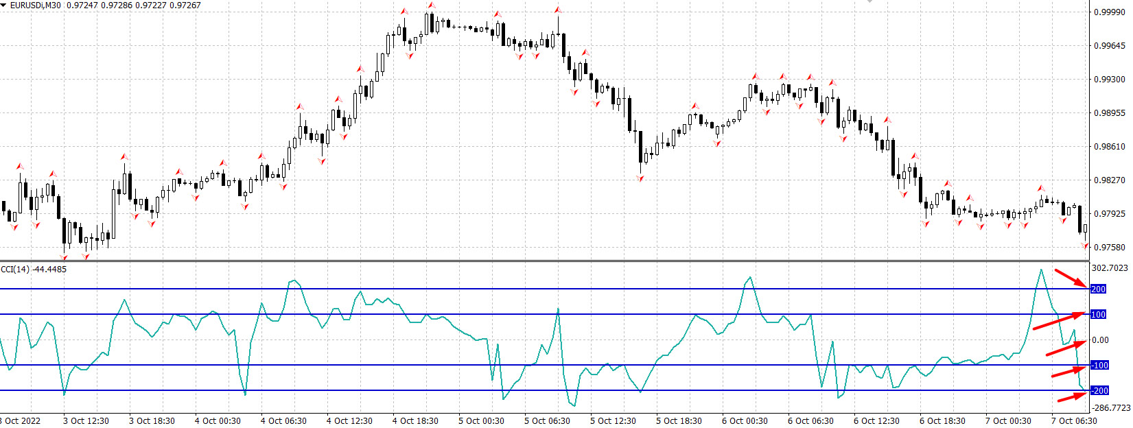Click the blue 200 level tag

1098,289
